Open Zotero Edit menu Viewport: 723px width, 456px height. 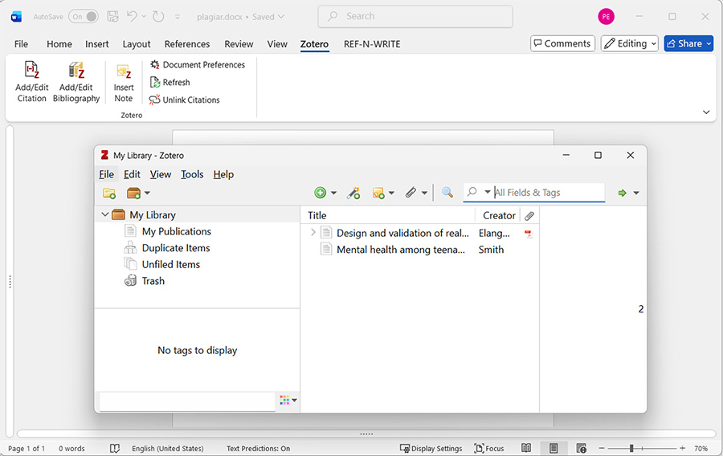tap(132, 174)
